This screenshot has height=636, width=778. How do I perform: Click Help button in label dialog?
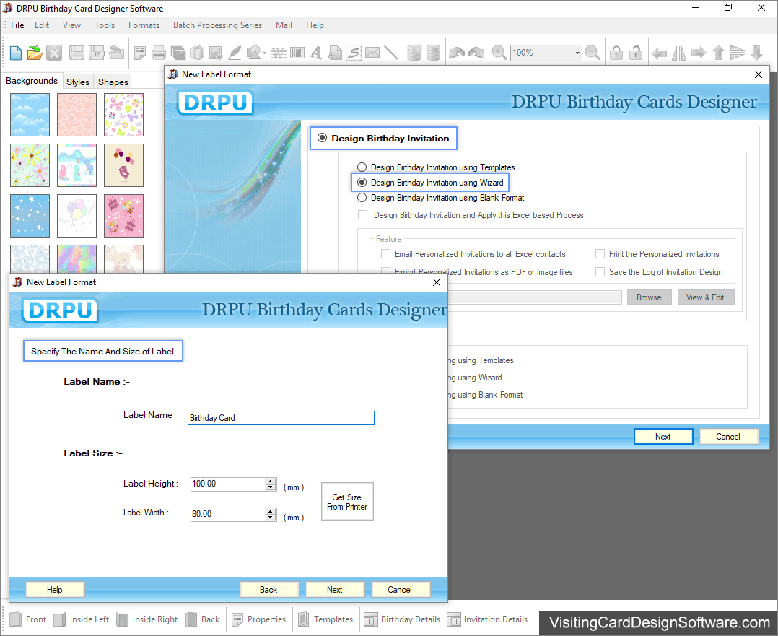(55, 590)
